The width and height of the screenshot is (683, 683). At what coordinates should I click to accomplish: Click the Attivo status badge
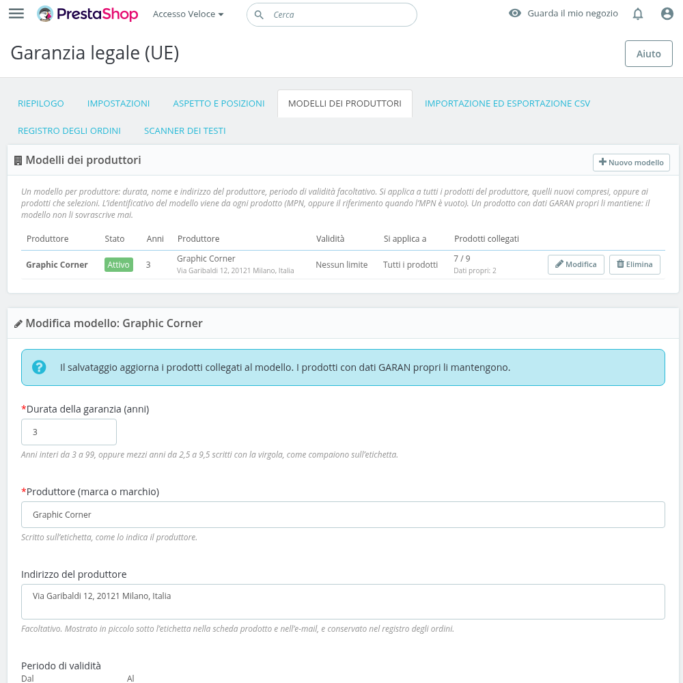tap(118, 264)
